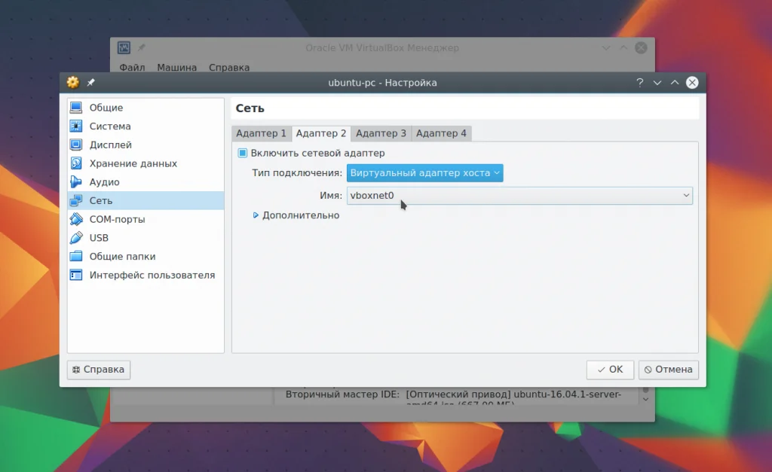
Task: Click the Отмена button
Action: 669,369
